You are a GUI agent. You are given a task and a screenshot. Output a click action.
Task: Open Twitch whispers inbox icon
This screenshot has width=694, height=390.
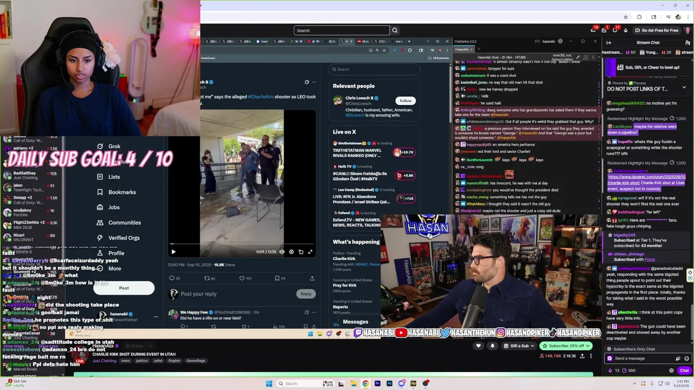click(x=604, y=30)
